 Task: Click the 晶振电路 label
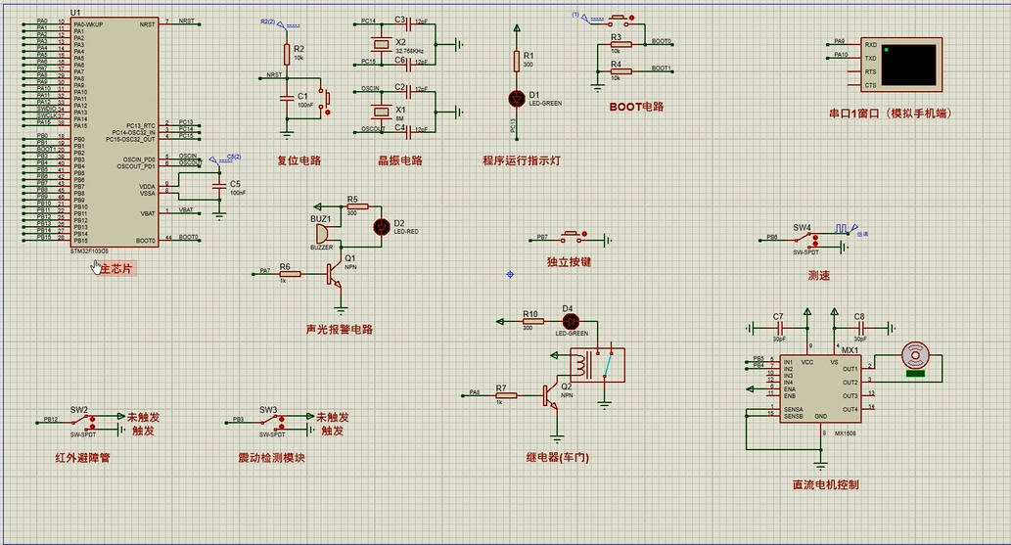400,160
